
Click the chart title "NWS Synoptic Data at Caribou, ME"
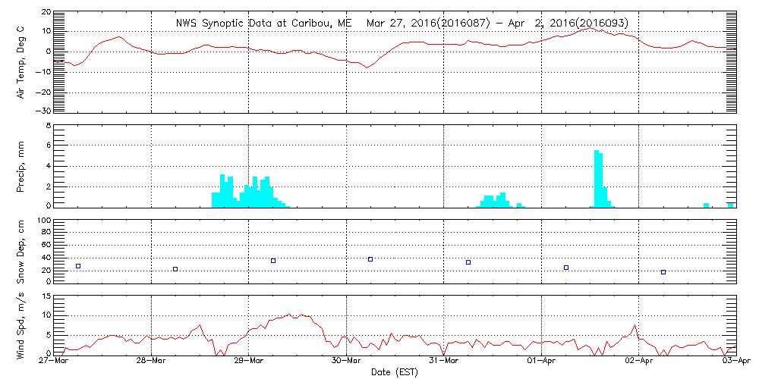point(263,23)
